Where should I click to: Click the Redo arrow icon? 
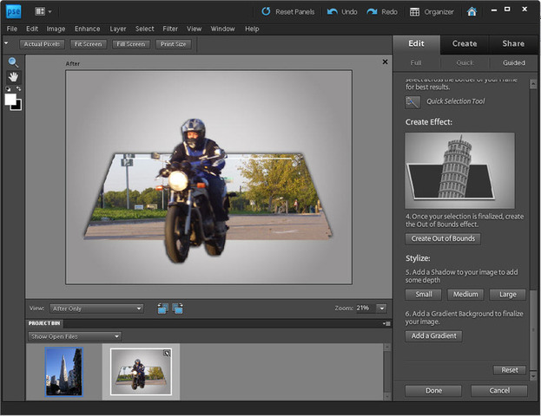coord(373,12)
